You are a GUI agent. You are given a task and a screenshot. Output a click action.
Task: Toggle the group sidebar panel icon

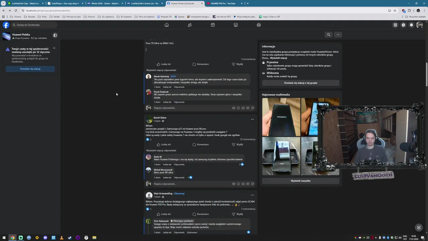click(55, 35)
